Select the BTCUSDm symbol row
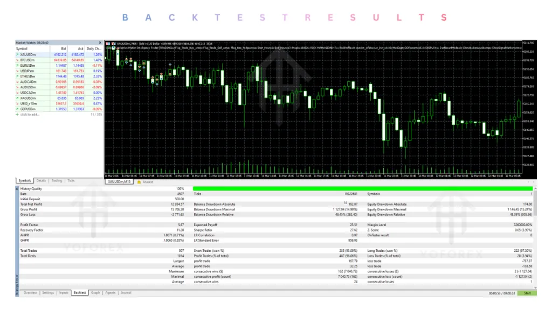552x310 pixels. (59, 60)
